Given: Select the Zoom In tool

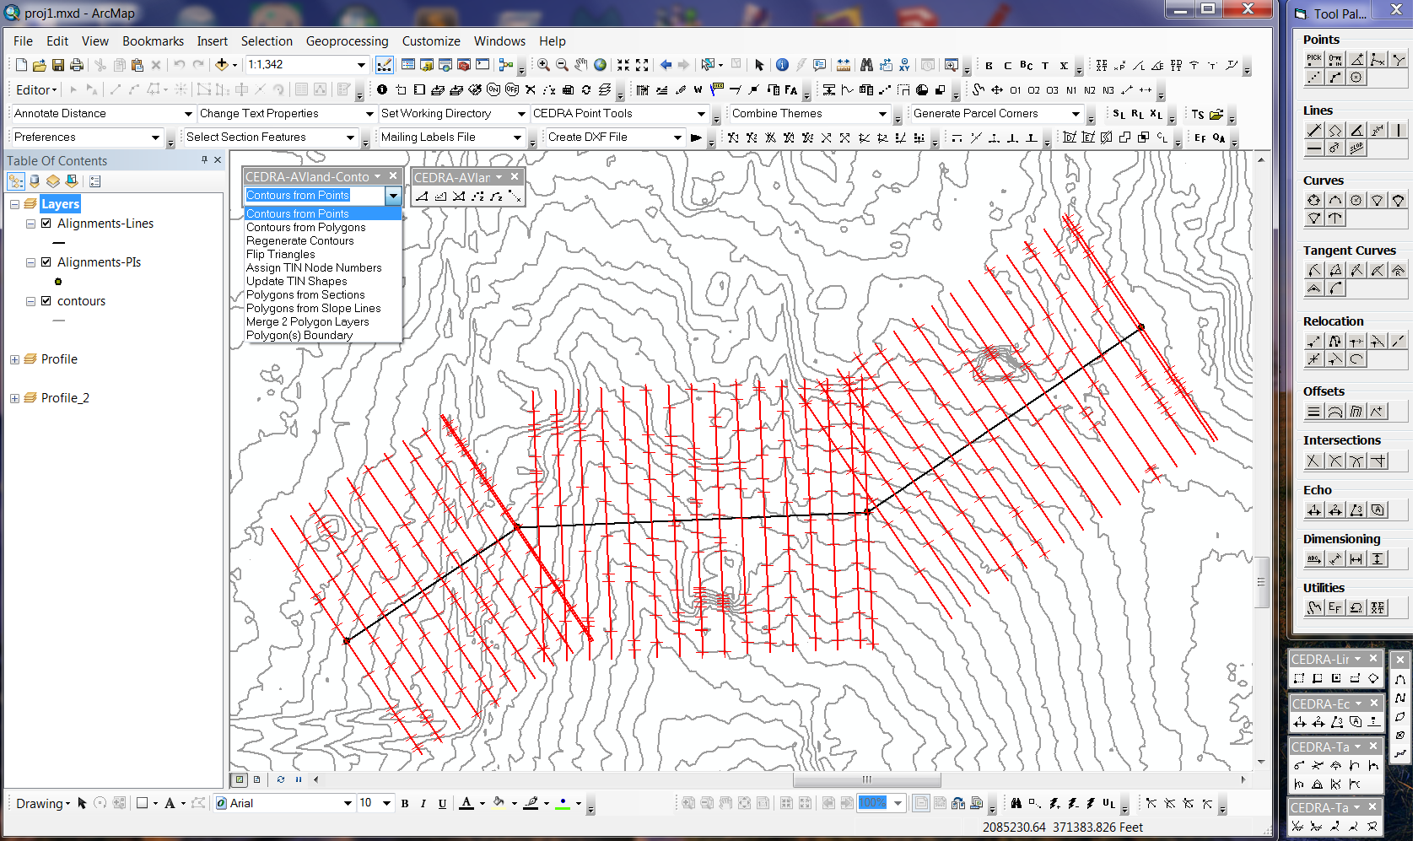Looking at the screenshot, I should [x=543, y=65].
